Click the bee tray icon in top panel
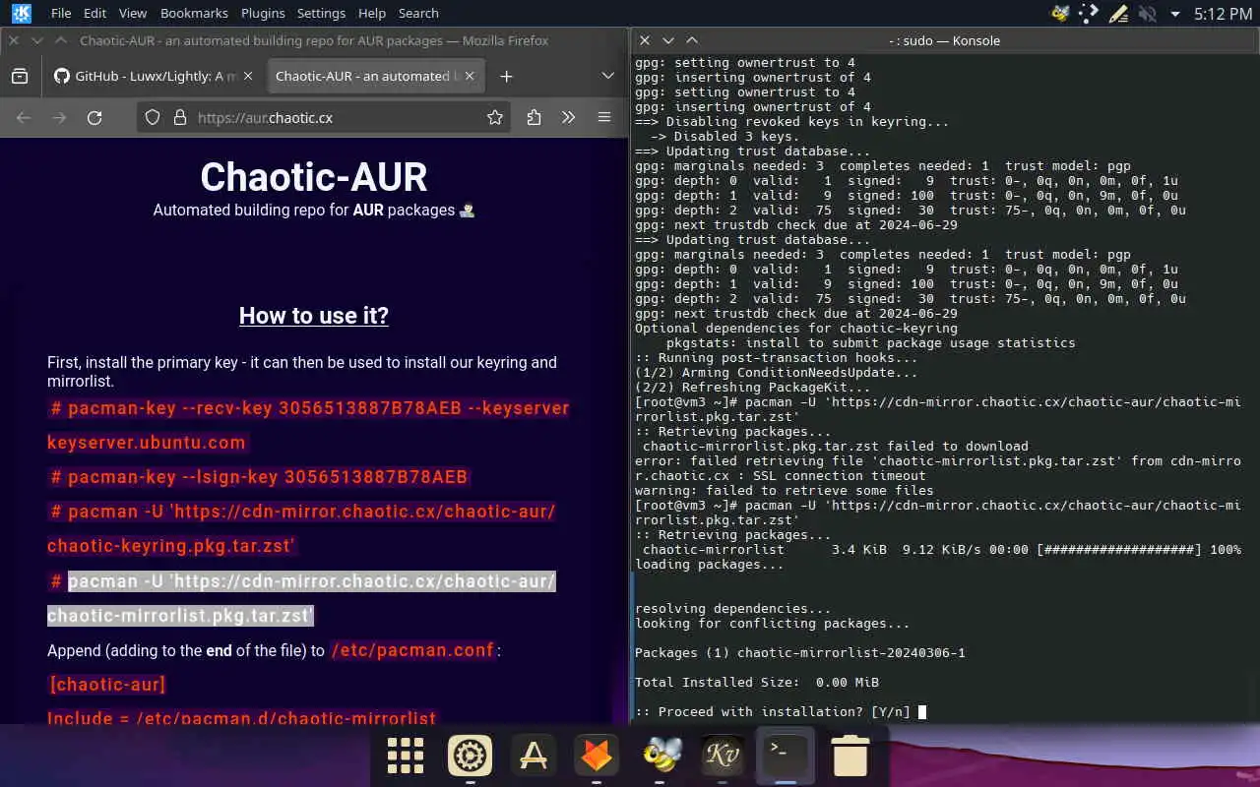The width and height of the screenshot is (1260, 787). 1060,13
